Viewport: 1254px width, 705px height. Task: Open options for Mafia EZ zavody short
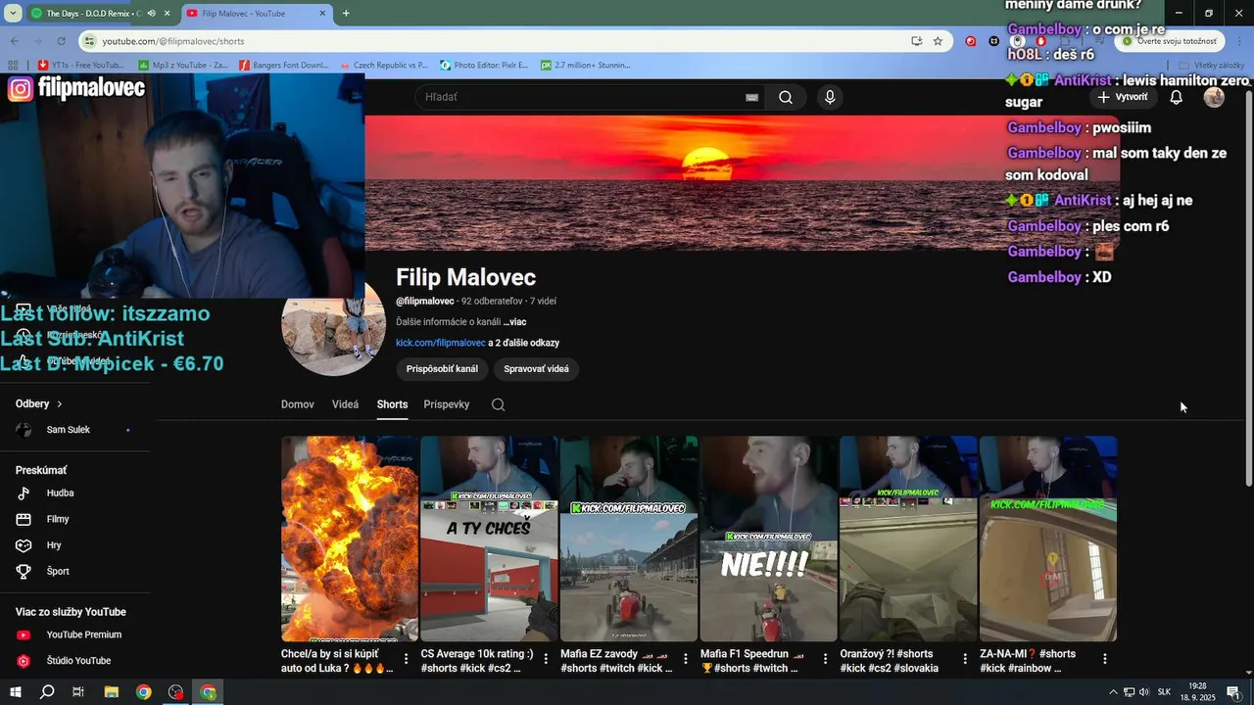click(686, 659)
